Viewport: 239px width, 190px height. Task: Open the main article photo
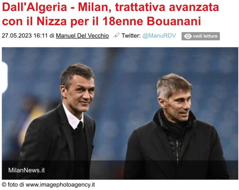tap(120, 113)
